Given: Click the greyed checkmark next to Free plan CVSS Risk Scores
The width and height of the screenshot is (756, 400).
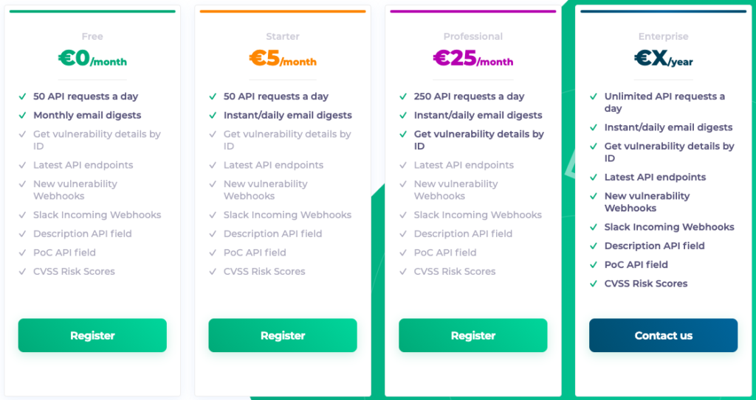Looking at the screenshot, I should tap(22, 272).
